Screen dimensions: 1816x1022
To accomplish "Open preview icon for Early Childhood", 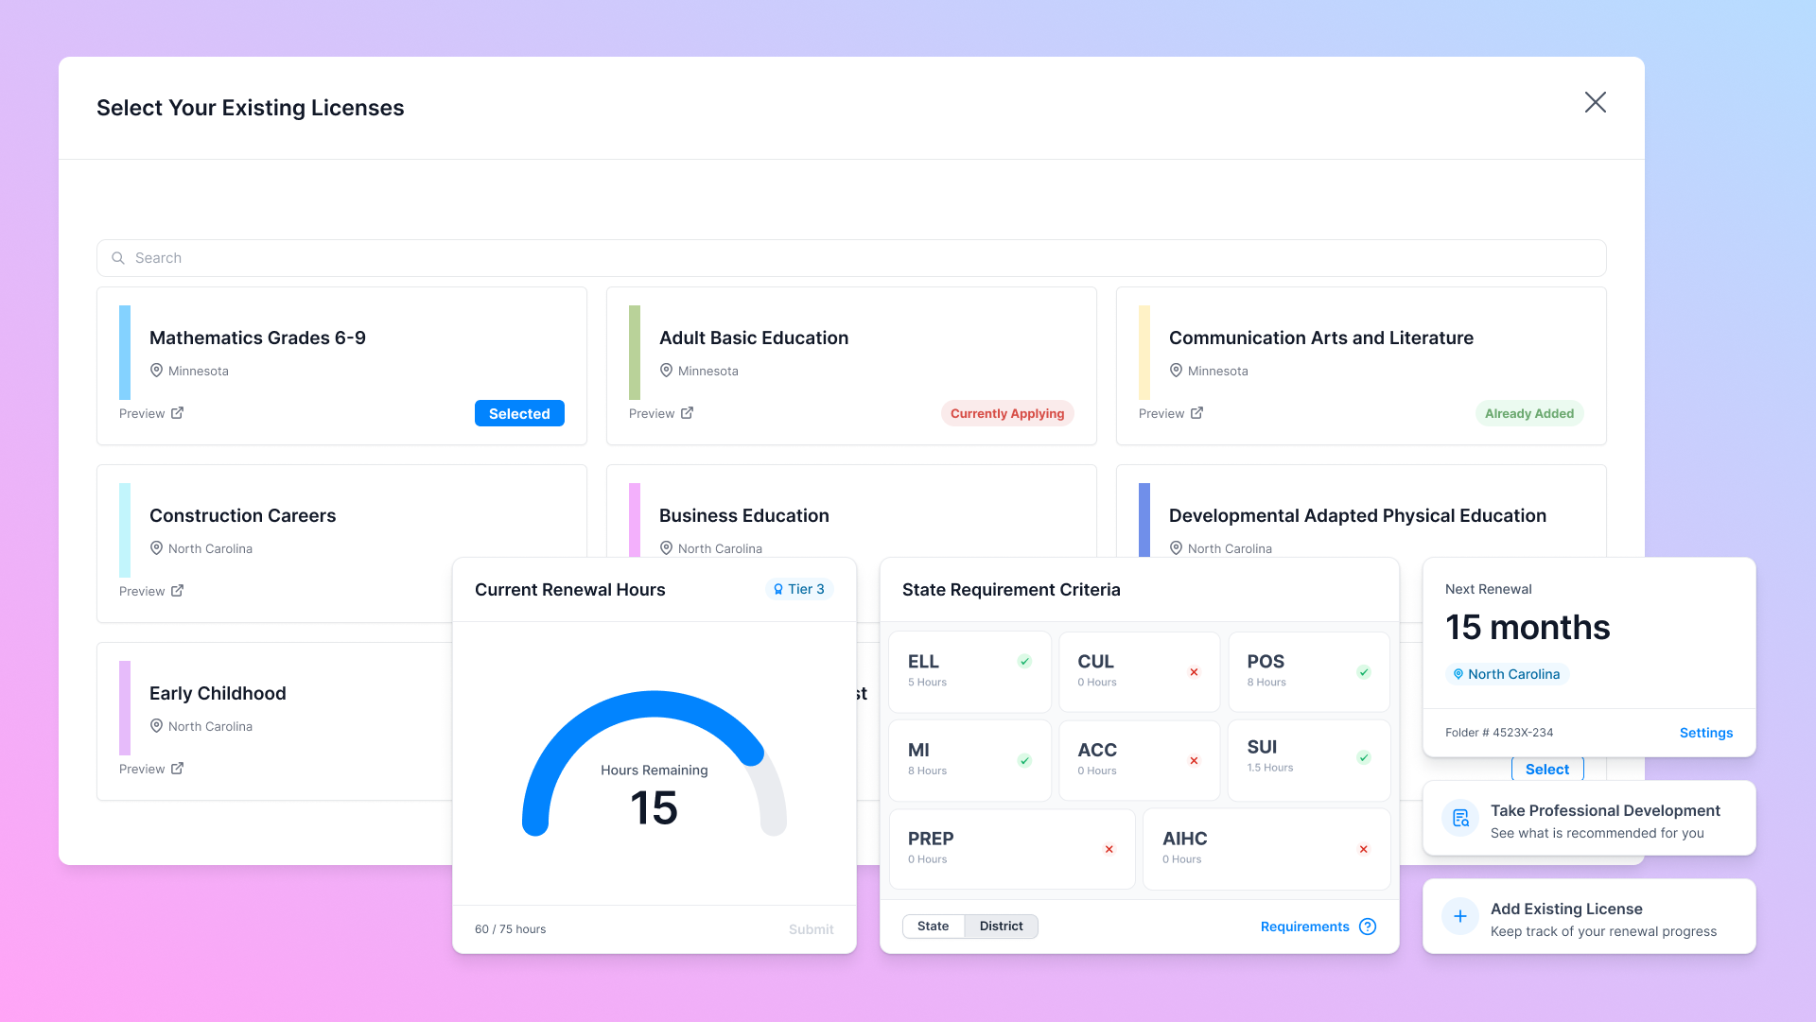I will [x=177, y=769].
